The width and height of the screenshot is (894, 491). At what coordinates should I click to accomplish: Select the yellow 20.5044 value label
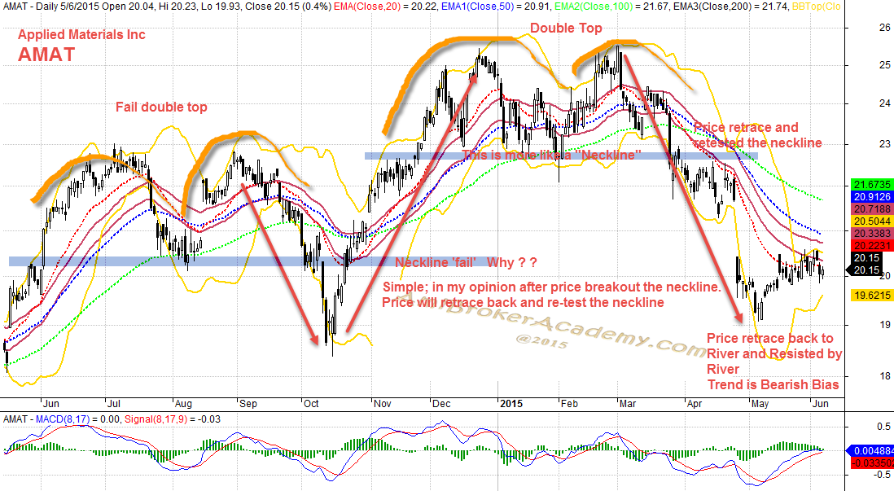872,221
